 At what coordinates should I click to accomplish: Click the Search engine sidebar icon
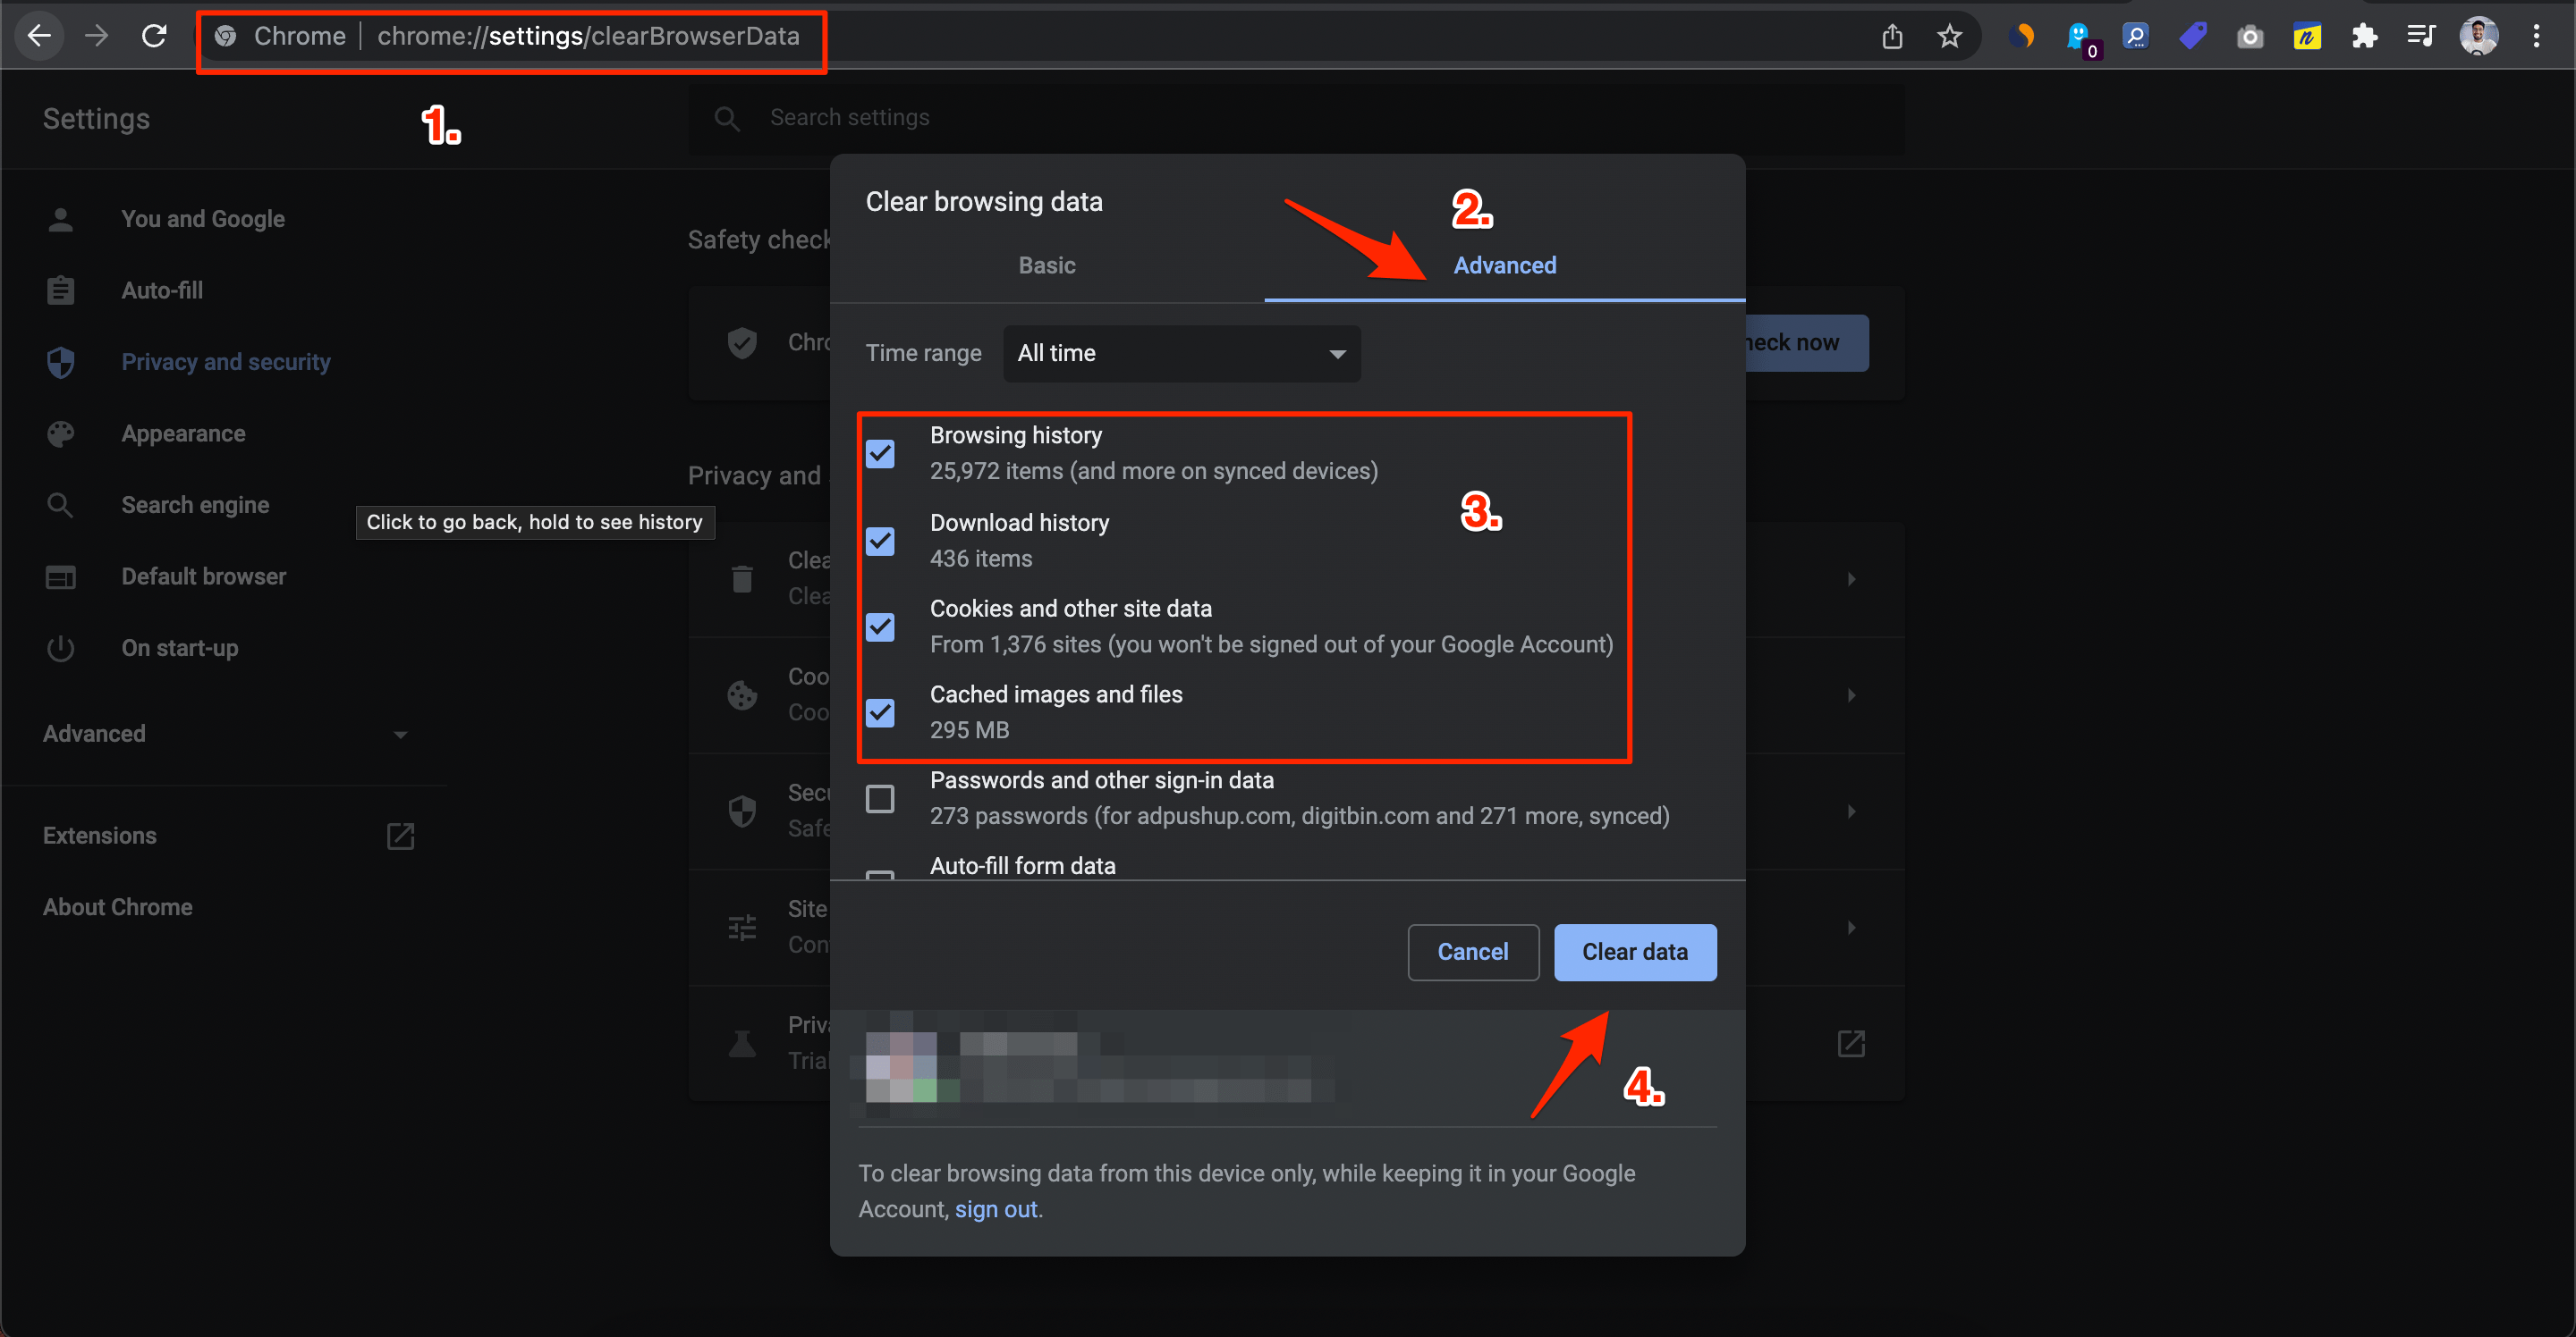60,506
